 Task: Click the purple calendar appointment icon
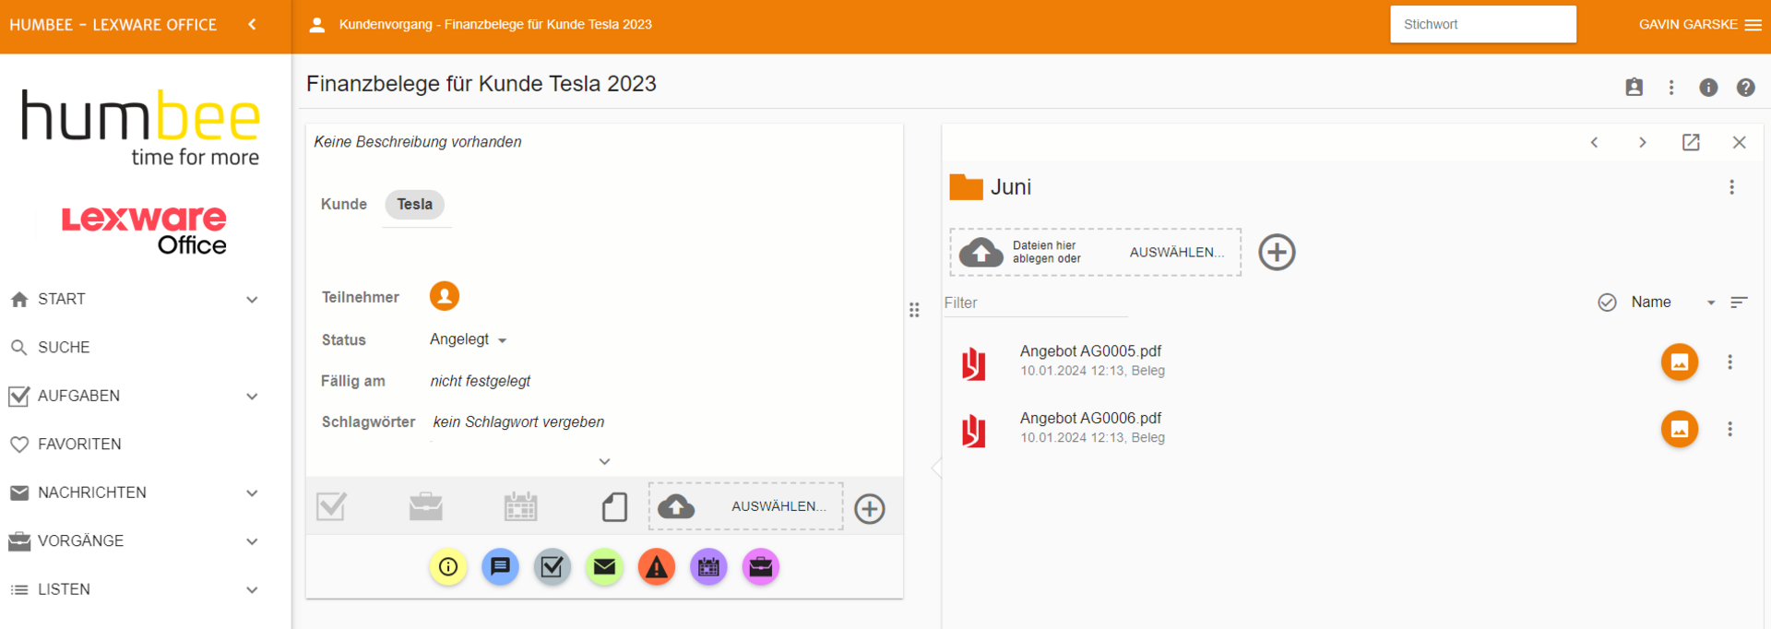(x=708, y=567)
